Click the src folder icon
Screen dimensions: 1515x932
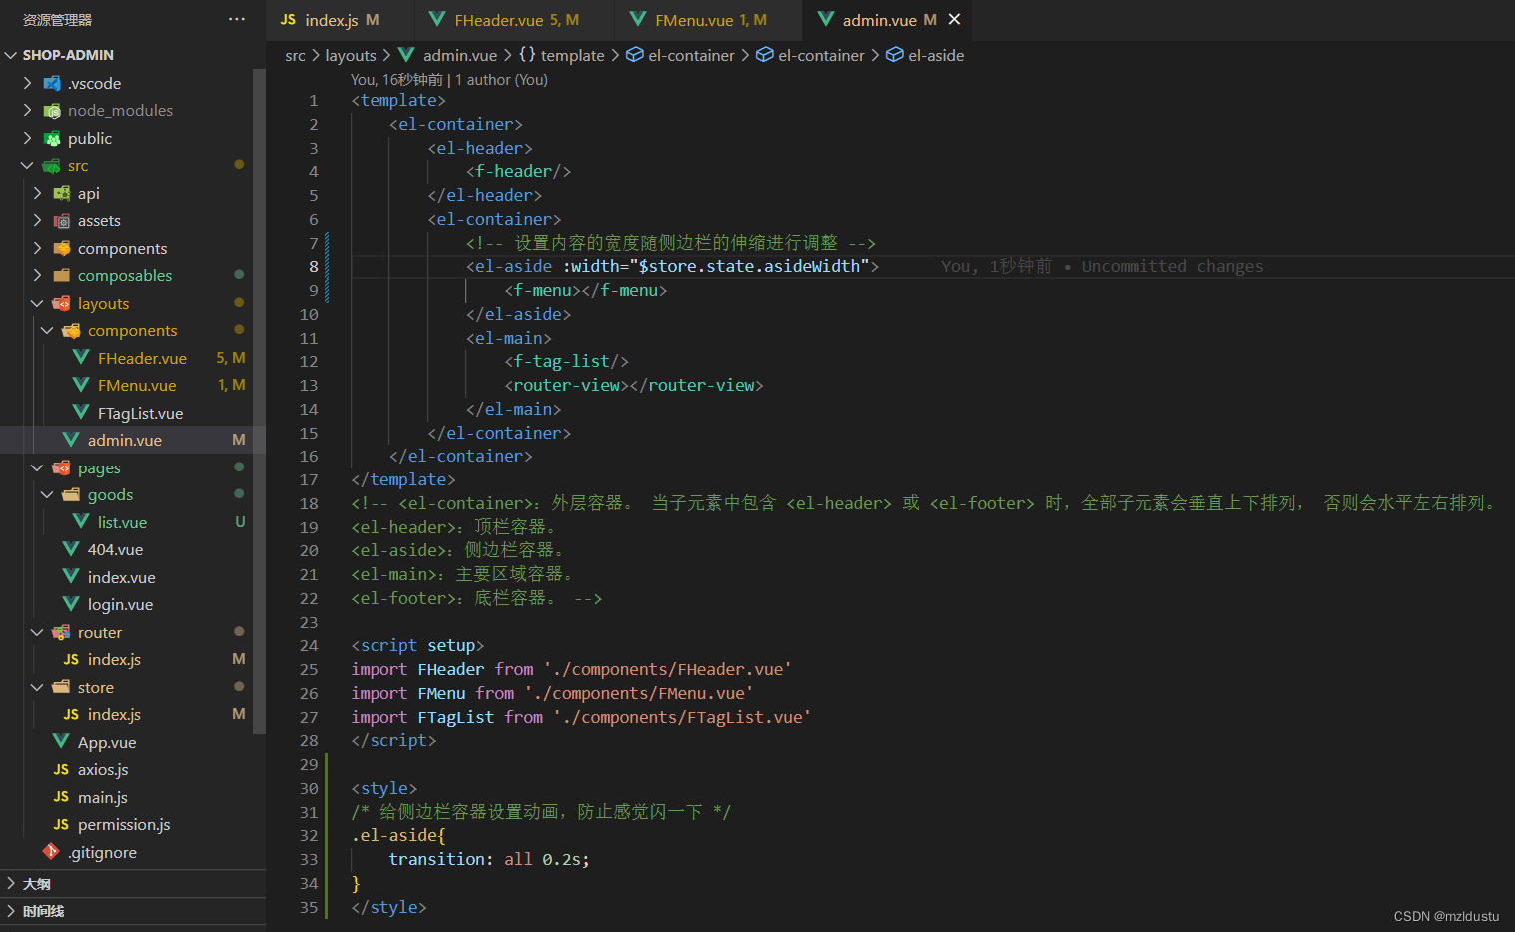point(52,166)
